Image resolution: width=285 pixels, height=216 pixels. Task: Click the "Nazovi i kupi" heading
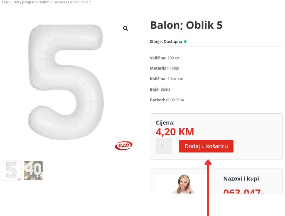pos(241,178)
